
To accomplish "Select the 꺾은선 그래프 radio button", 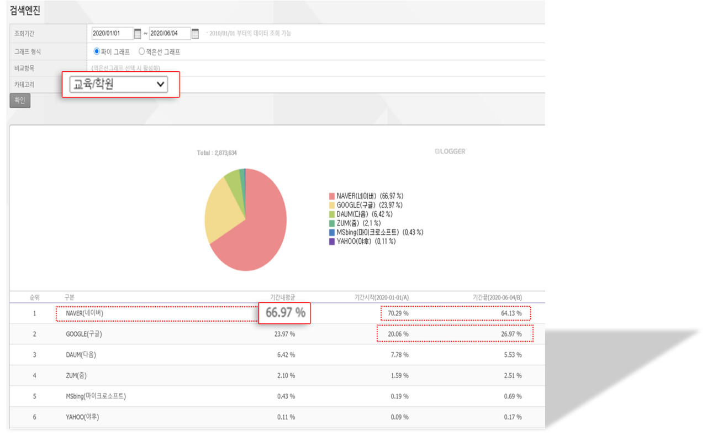I will tap(141, 51).
